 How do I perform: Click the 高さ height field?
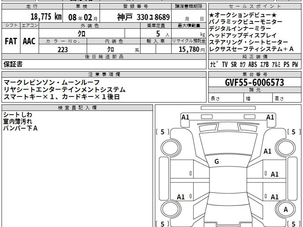[287, 98]
